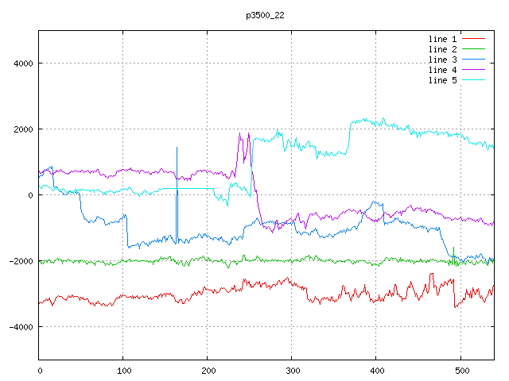Click the 500 tick label on the x-axis
The height and width of the screenshot is (381, 509).
tap(460, 370)
